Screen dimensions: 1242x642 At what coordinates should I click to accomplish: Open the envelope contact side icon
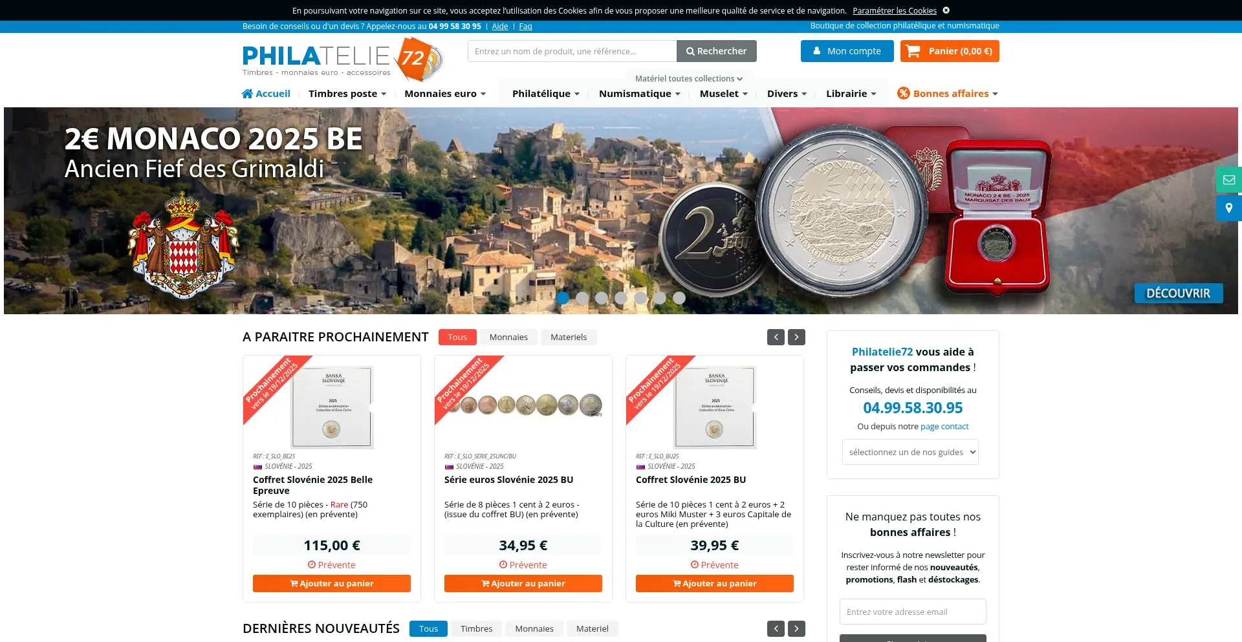coord(1229,180)
